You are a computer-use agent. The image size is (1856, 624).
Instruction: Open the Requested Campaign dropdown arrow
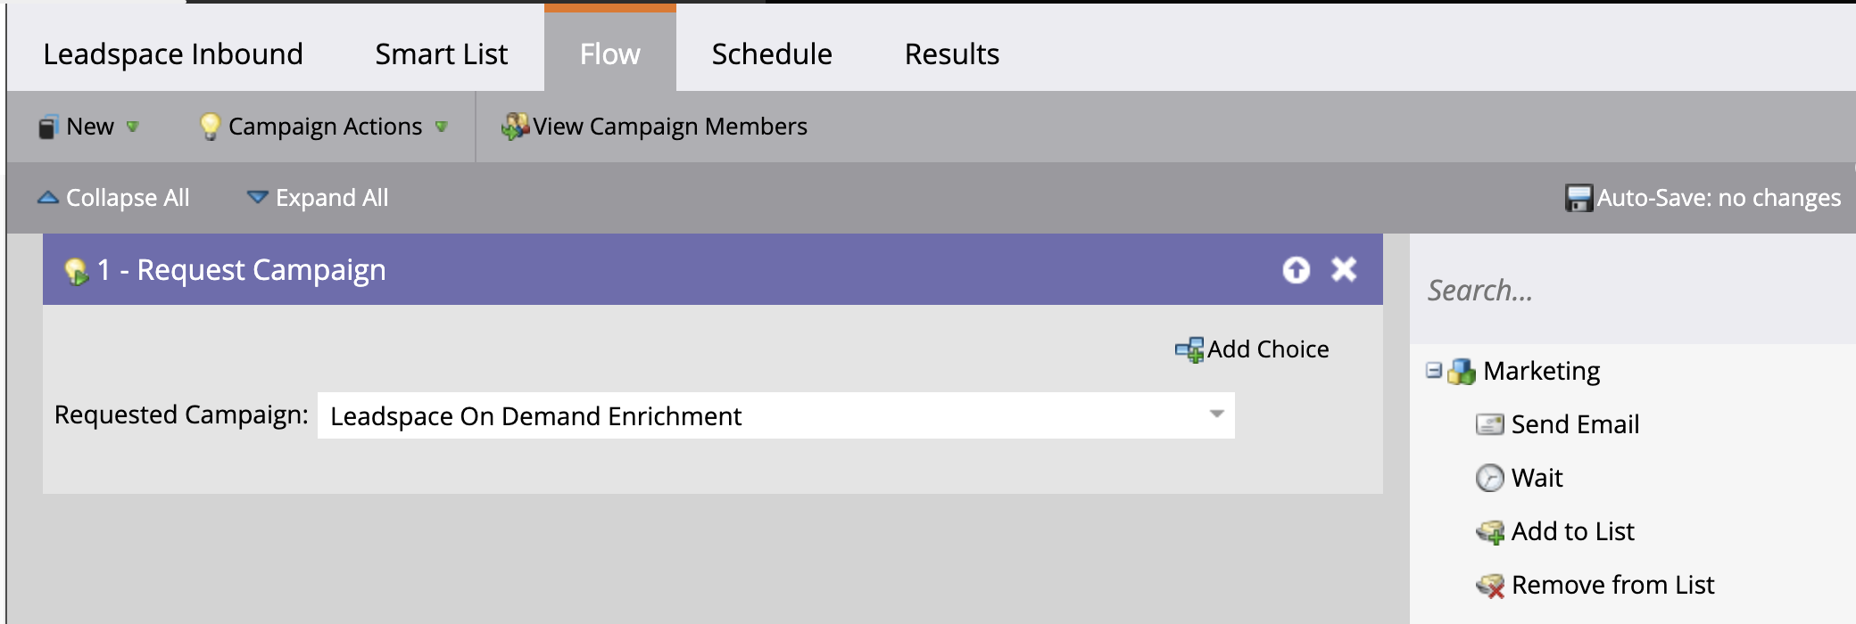click(x=1216, y=415)
